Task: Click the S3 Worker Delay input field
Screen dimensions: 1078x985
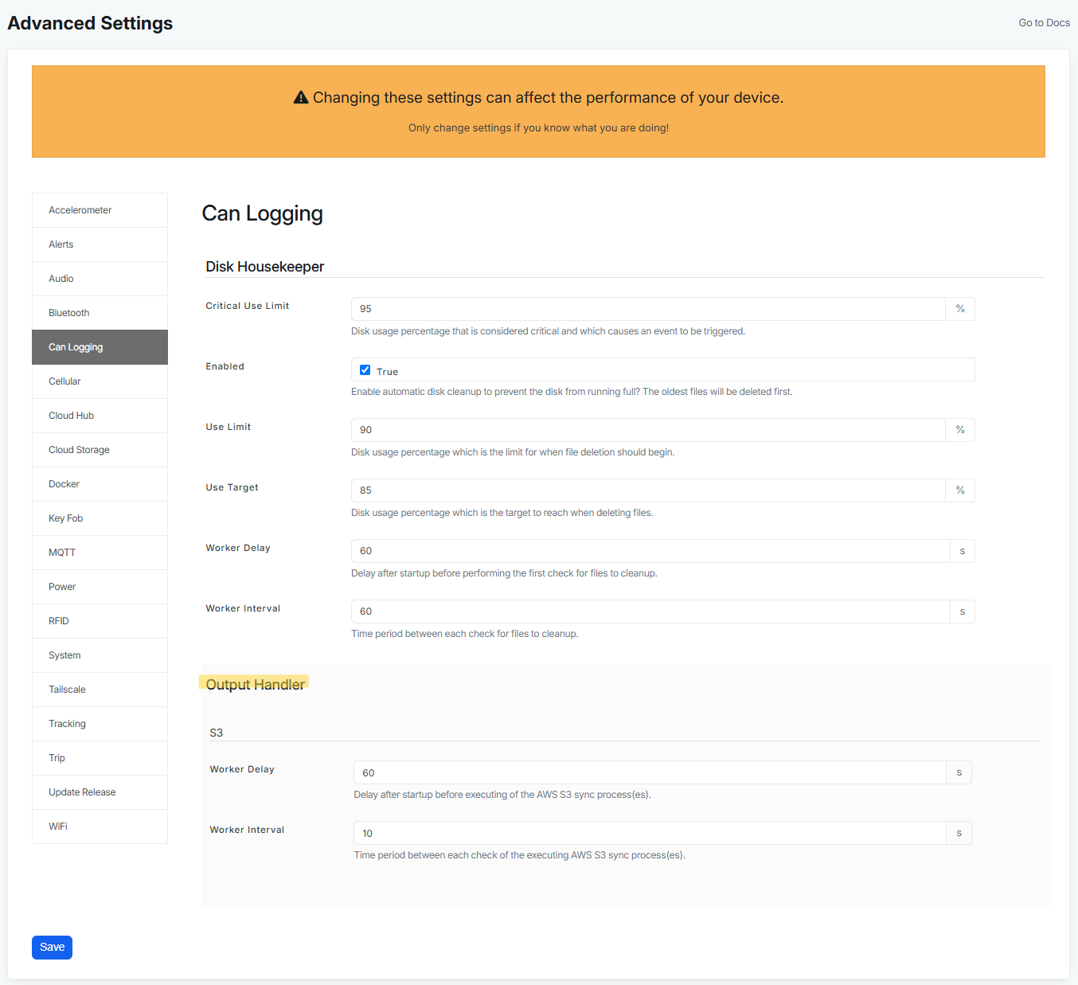Action: [650, 772]
